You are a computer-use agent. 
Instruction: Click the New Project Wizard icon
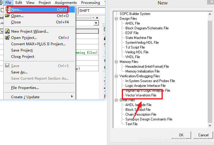[x=7, y=31]
